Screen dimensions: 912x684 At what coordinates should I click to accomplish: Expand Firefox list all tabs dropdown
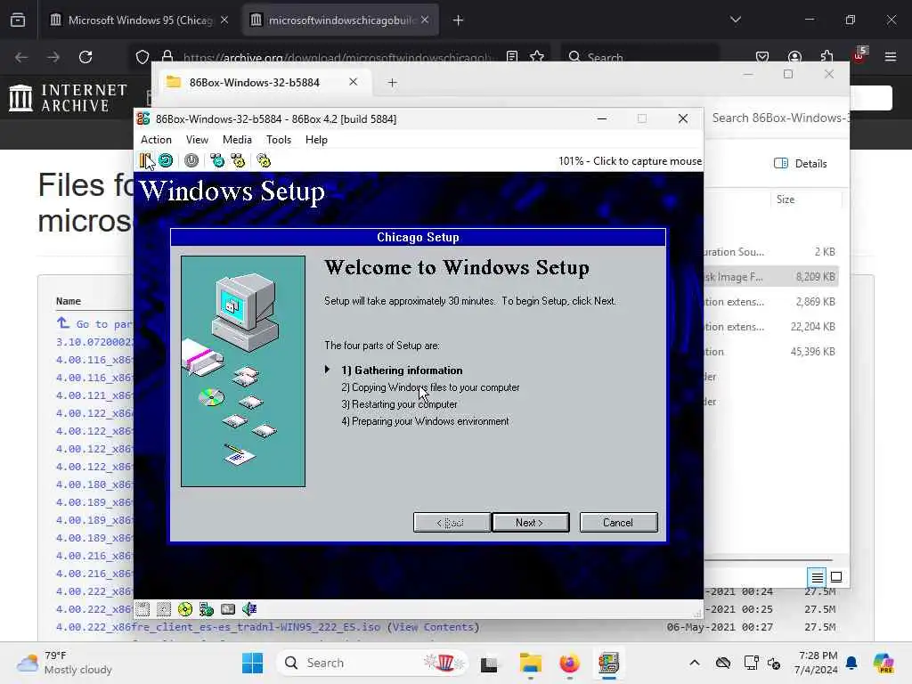pyautogui.click(x=735, y=20)
